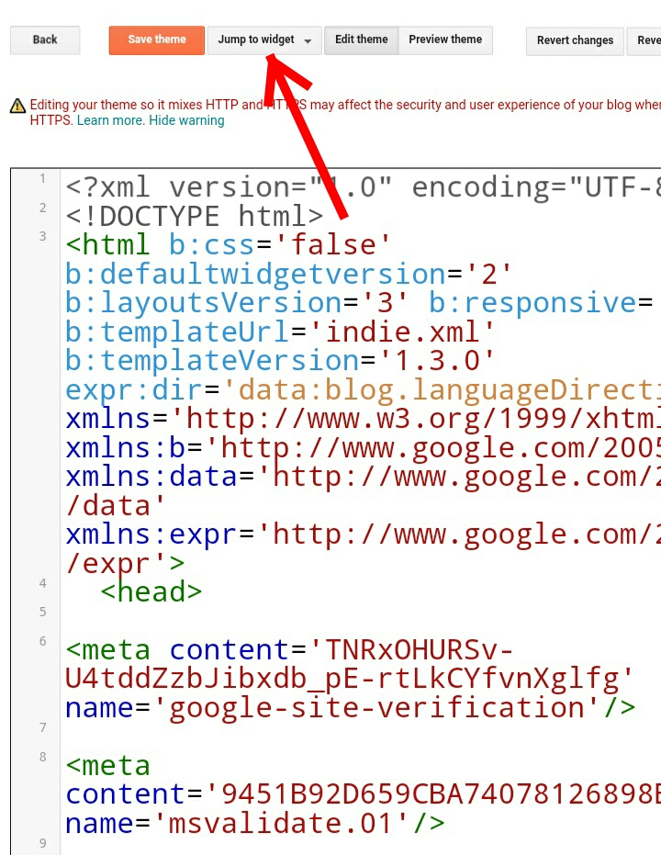Switch to Preview theme tab
This screenshot has width=661, height=855.
445,39
